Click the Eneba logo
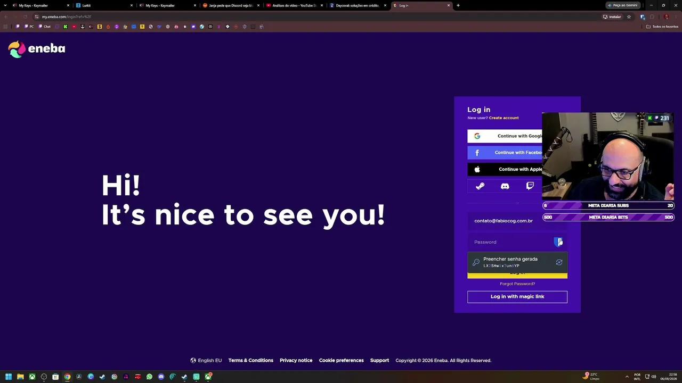Viewport: 682px width, 383px height. (x=37, y=49)
